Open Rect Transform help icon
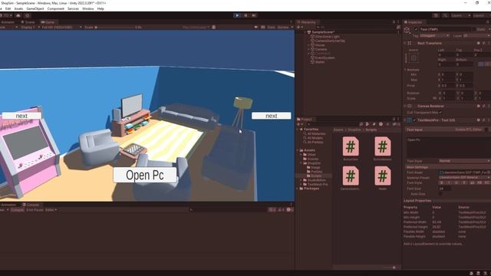 coord(478,43)
